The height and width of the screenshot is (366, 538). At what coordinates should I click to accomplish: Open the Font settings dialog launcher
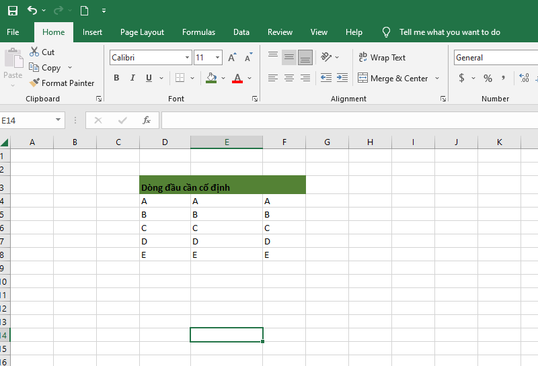pos(255,99)
